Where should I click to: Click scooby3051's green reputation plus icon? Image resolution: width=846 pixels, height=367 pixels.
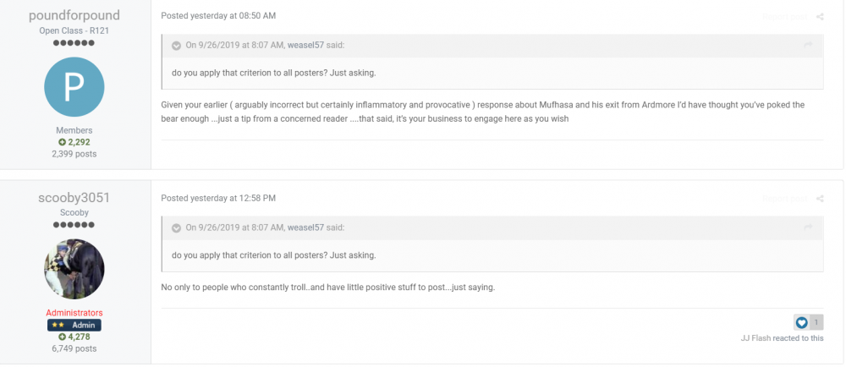[63, 337]
